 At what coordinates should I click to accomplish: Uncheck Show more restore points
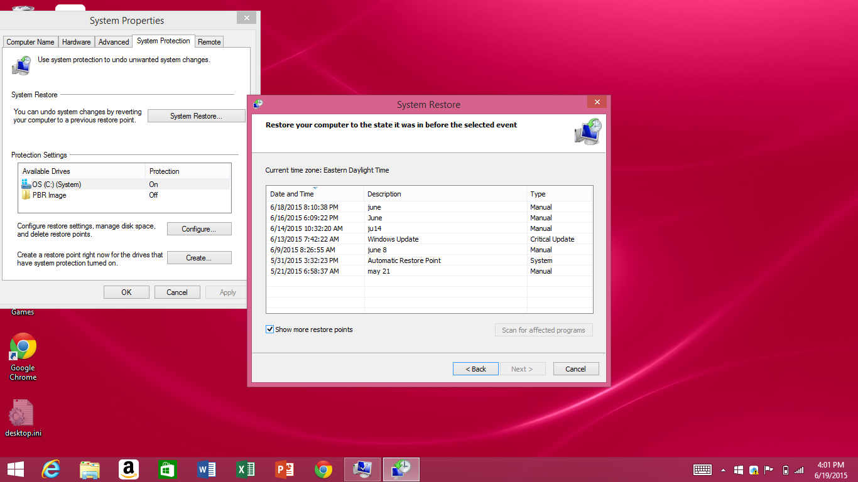pyautogui.click(x=270, y=329)
